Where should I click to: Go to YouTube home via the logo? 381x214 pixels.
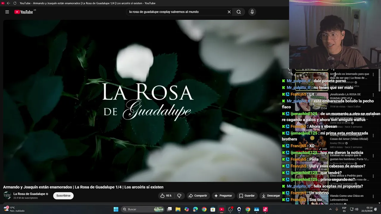tap(24, 12)
